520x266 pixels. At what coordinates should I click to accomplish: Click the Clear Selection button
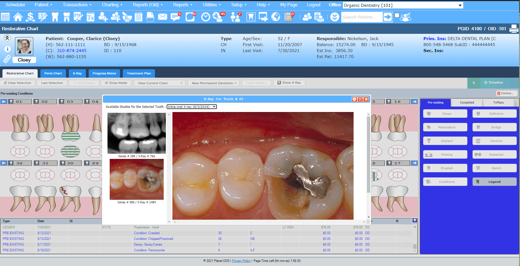[18, 83]
